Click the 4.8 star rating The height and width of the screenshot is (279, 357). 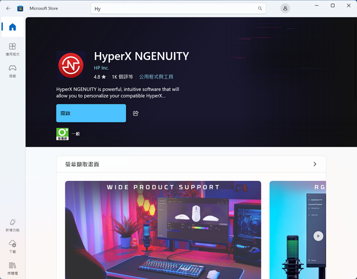[100, 77]
